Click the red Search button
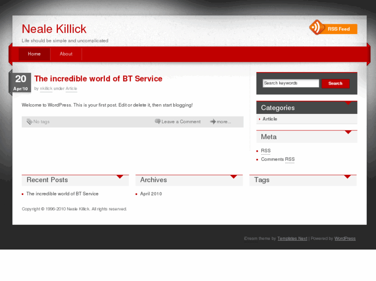The width and height of the screenshot is (376, 281). (335, 84)
